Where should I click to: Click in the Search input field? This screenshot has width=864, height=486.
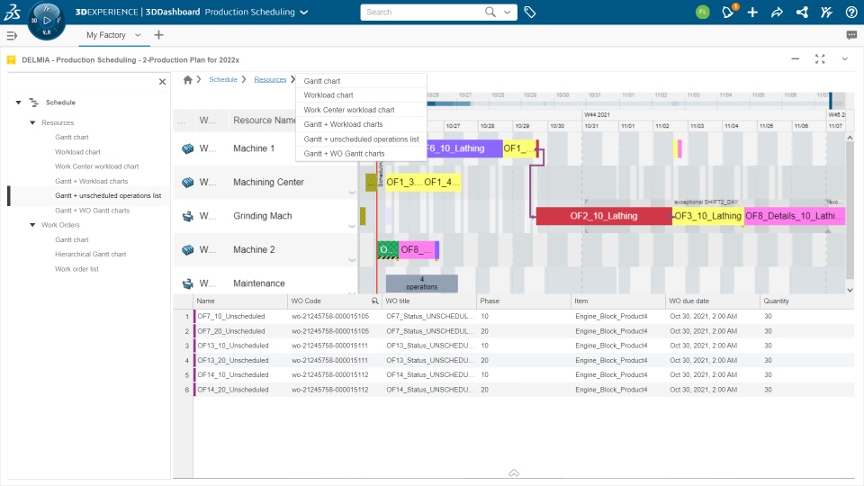click(x=421, y=12)
